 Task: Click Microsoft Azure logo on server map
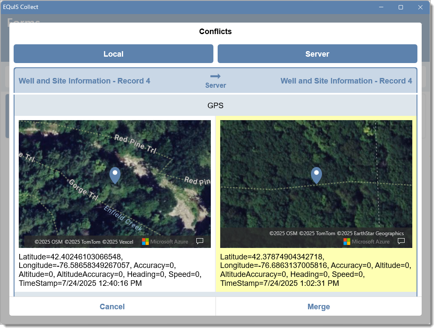coord(366,242)
